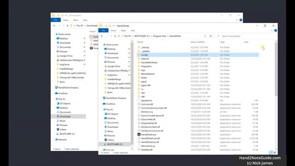Click the HandsWithNotes folder icon
The height and width of the screenshot is (166, 295).
139,63
